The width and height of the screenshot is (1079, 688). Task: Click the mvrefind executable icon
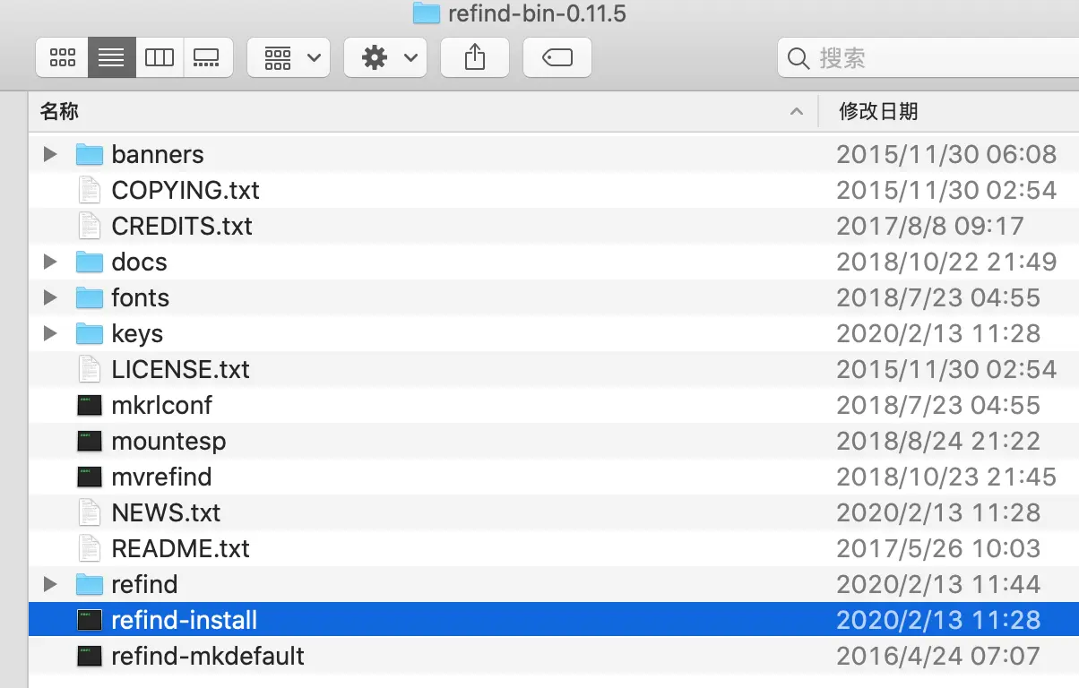click(x=90, y=477)
